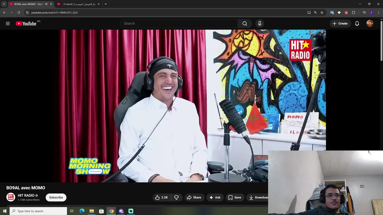The height and width of the screenshot is (215, 383).
Task: Open File Explorer from taskbar
Action: (x=92, y=211)
